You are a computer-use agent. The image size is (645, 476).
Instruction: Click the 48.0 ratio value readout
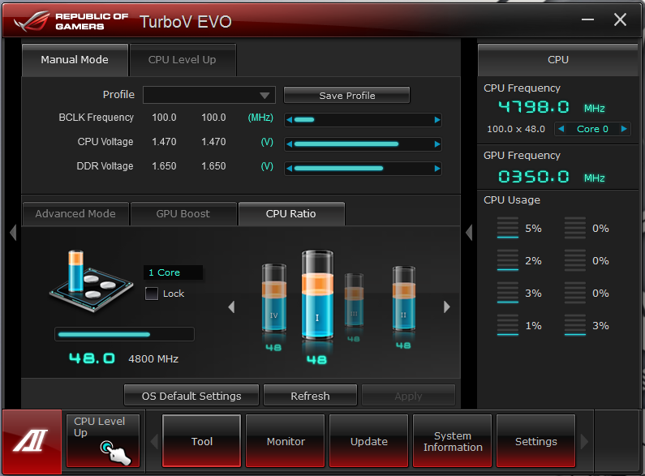point(92,358)
